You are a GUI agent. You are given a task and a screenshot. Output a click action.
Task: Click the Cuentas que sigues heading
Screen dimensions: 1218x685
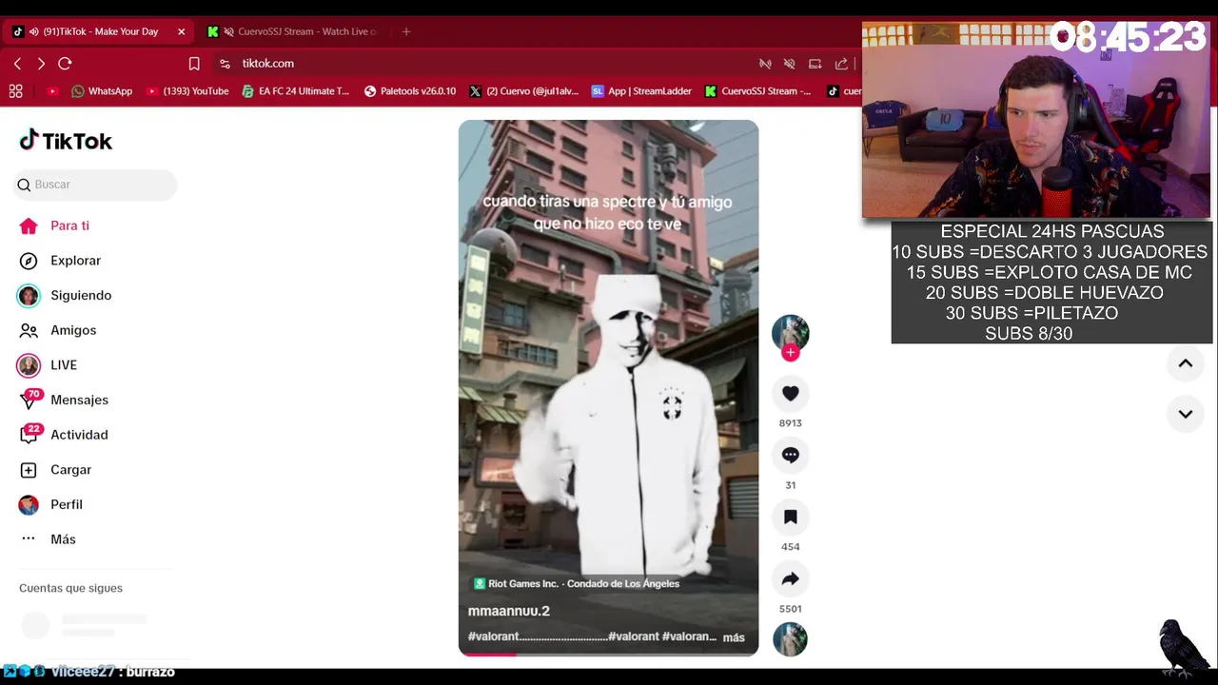[x=71, y=588]
